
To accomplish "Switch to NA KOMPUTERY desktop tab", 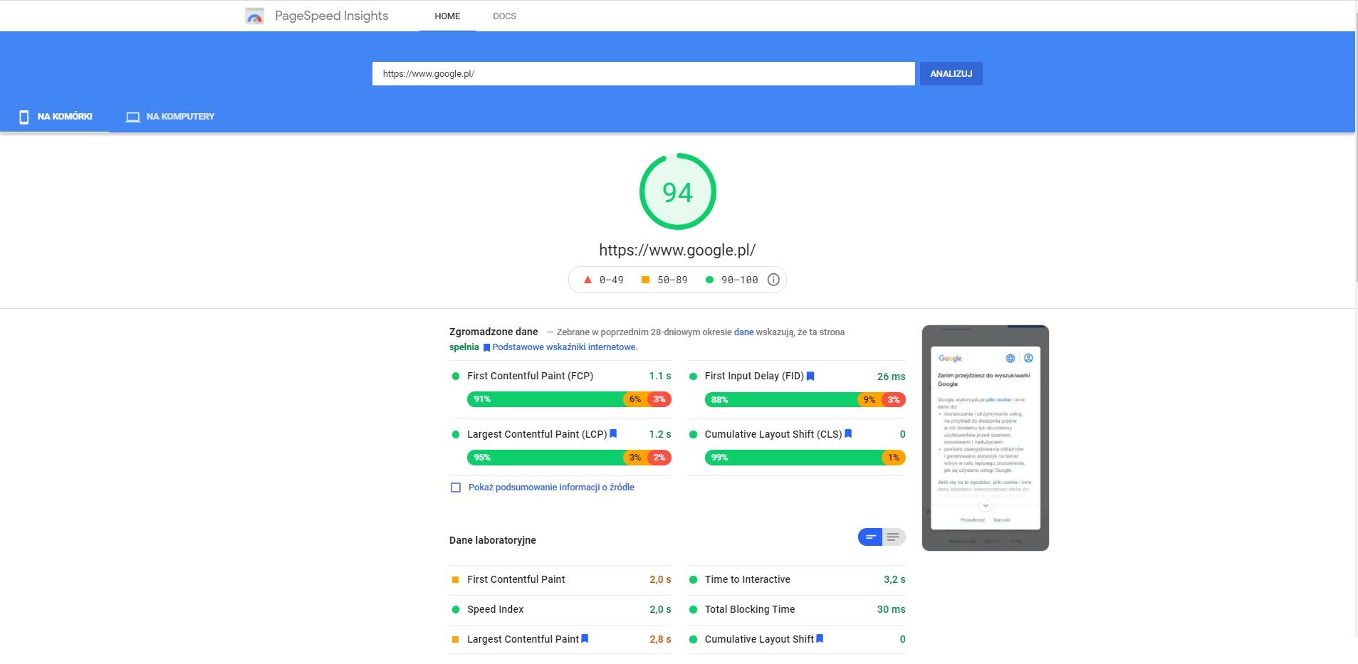I will (x=169, y=117).
